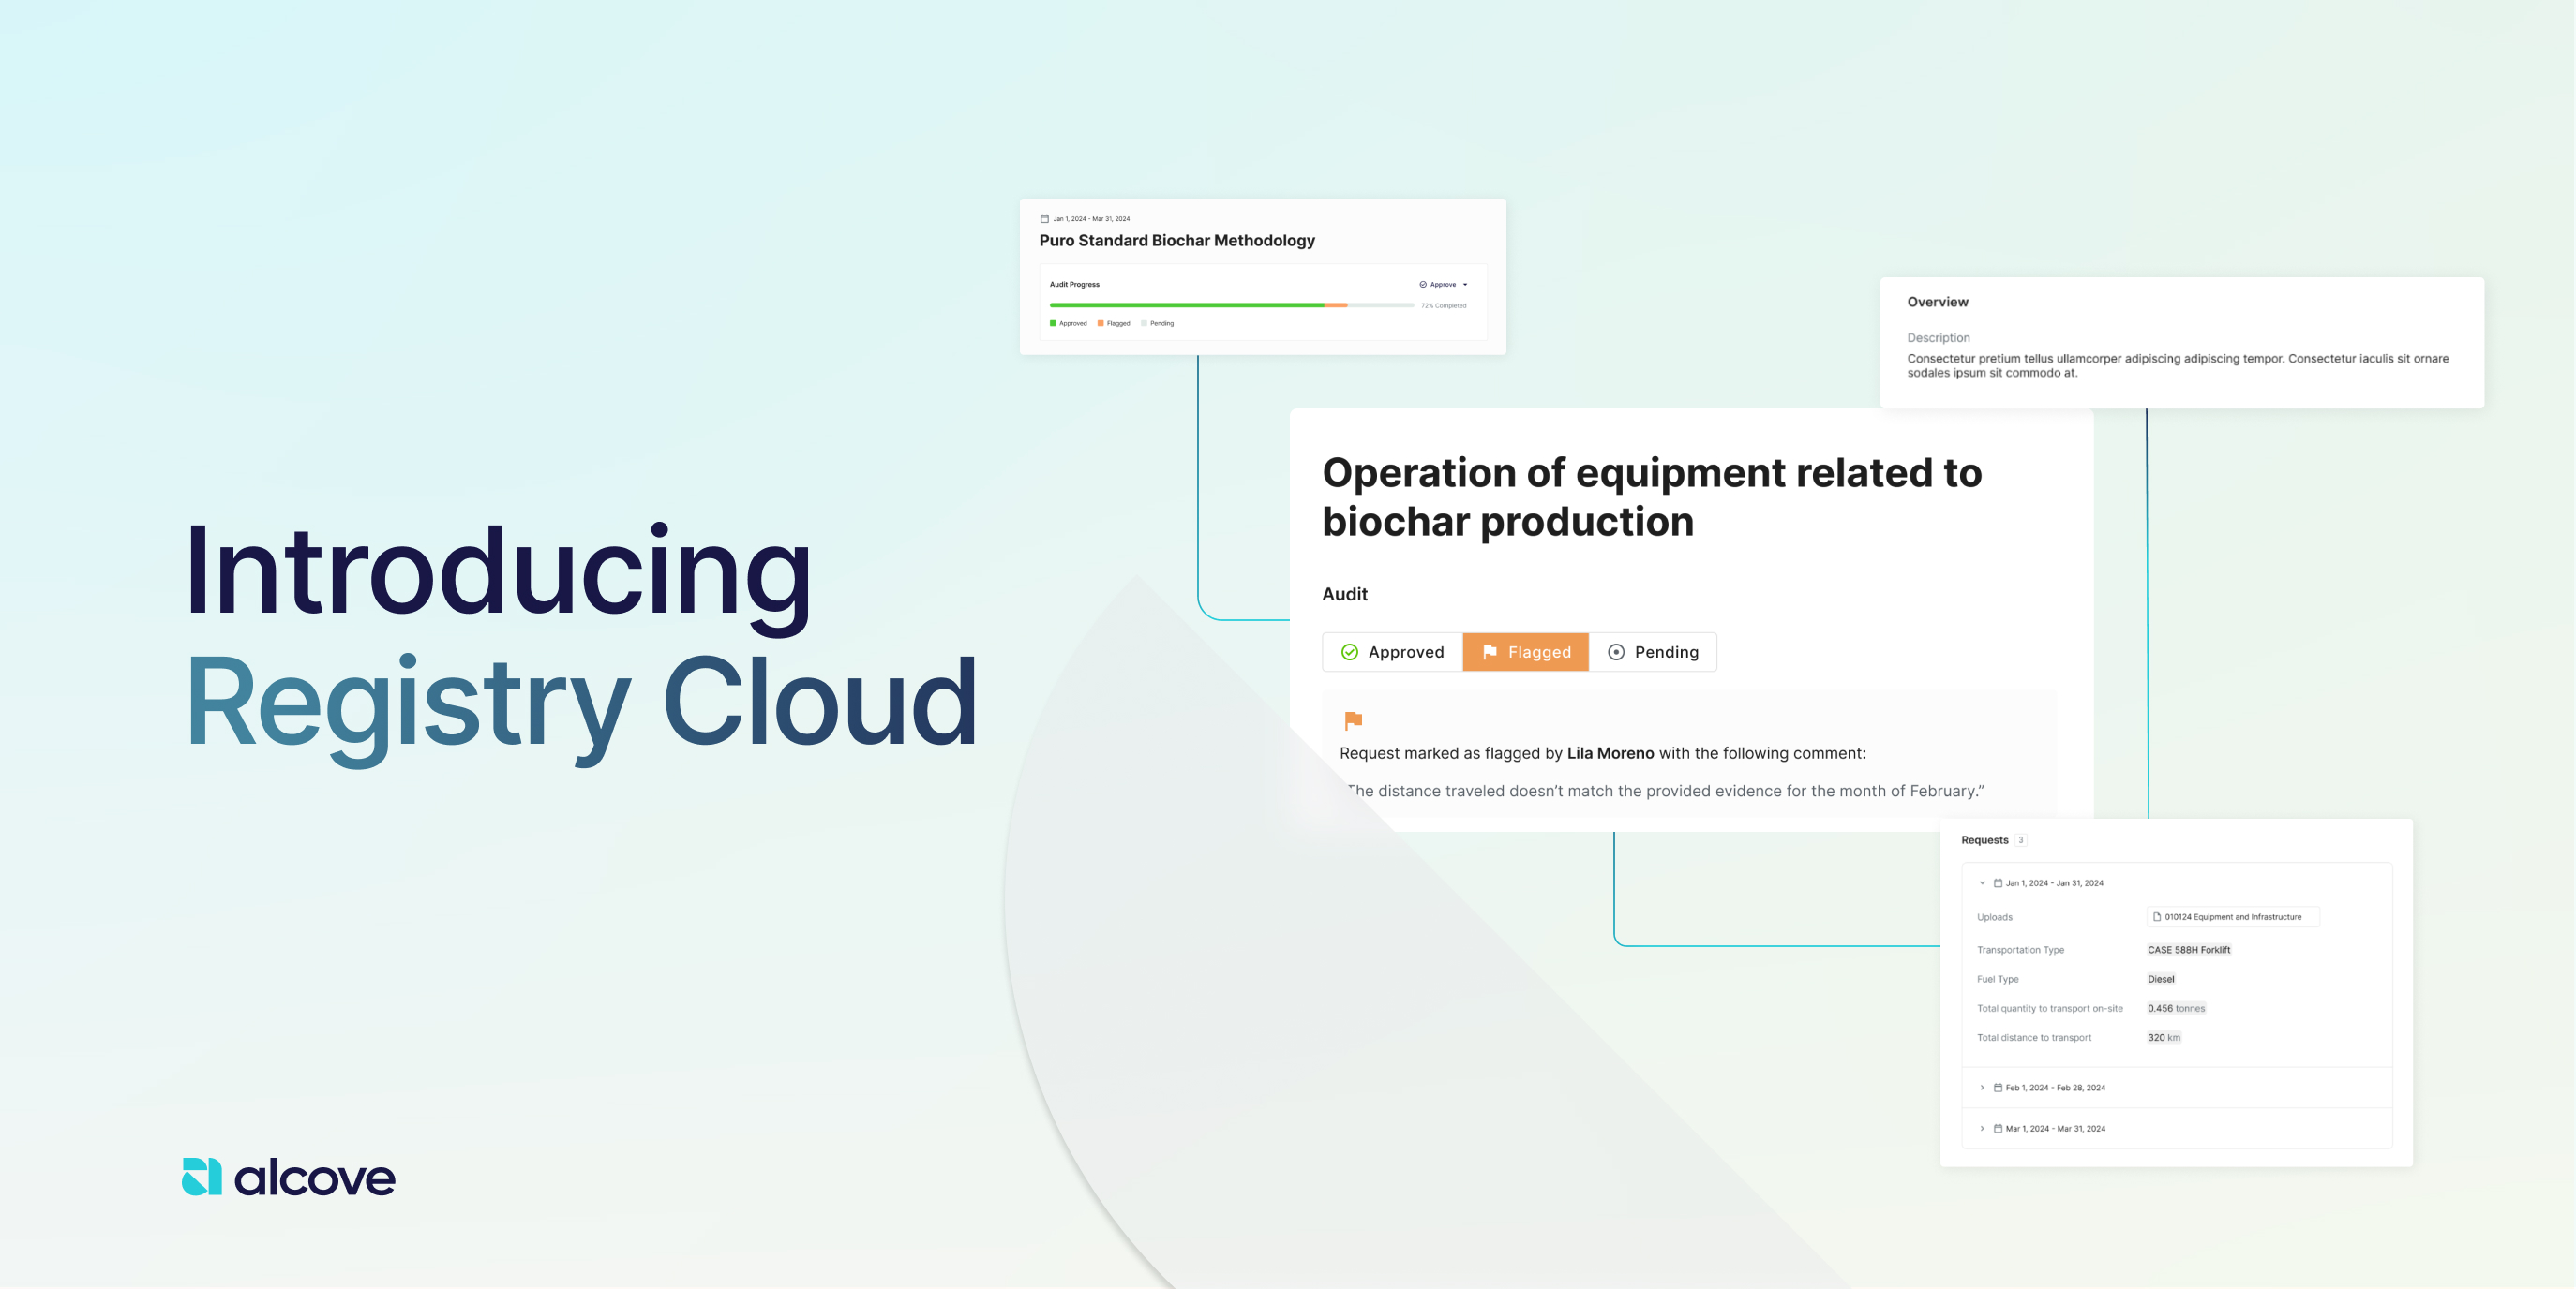Click the alcove logo icon
The width and height of the screenshot is (2576, 1289).
(x=200, y=1176)
